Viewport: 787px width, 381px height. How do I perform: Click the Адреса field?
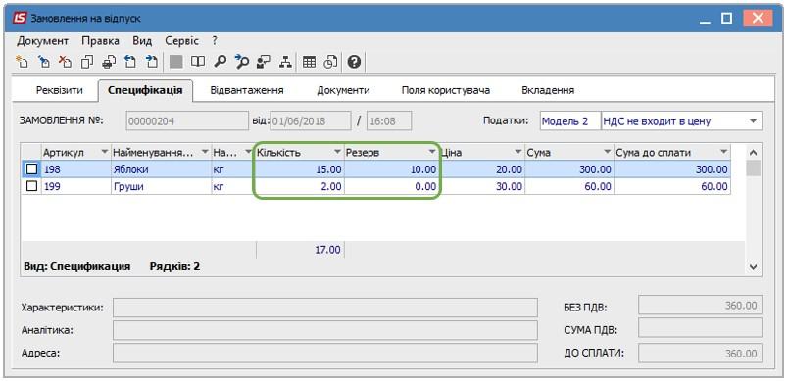click(324, 353)
